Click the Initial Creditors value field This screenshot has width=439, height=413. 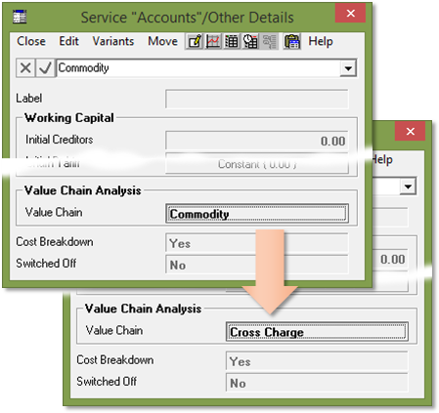[x=257, y=141]
